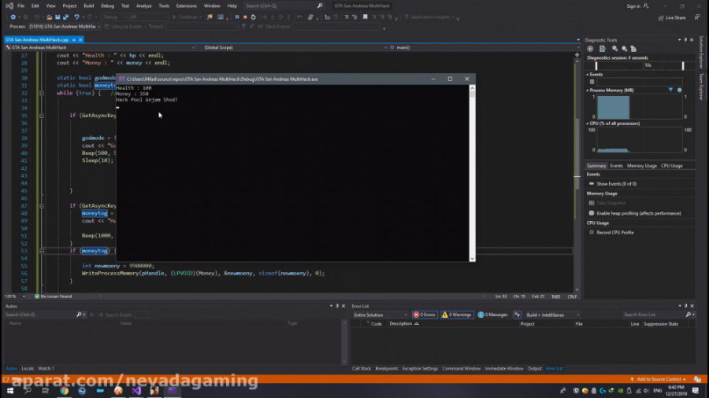
Task: Pin the Diagnostic Tools panel
Action: pos(685,40)
